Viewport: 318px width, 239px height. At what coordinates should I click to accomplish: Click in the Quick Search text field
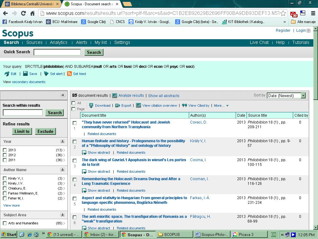click(x=57, y=52)
